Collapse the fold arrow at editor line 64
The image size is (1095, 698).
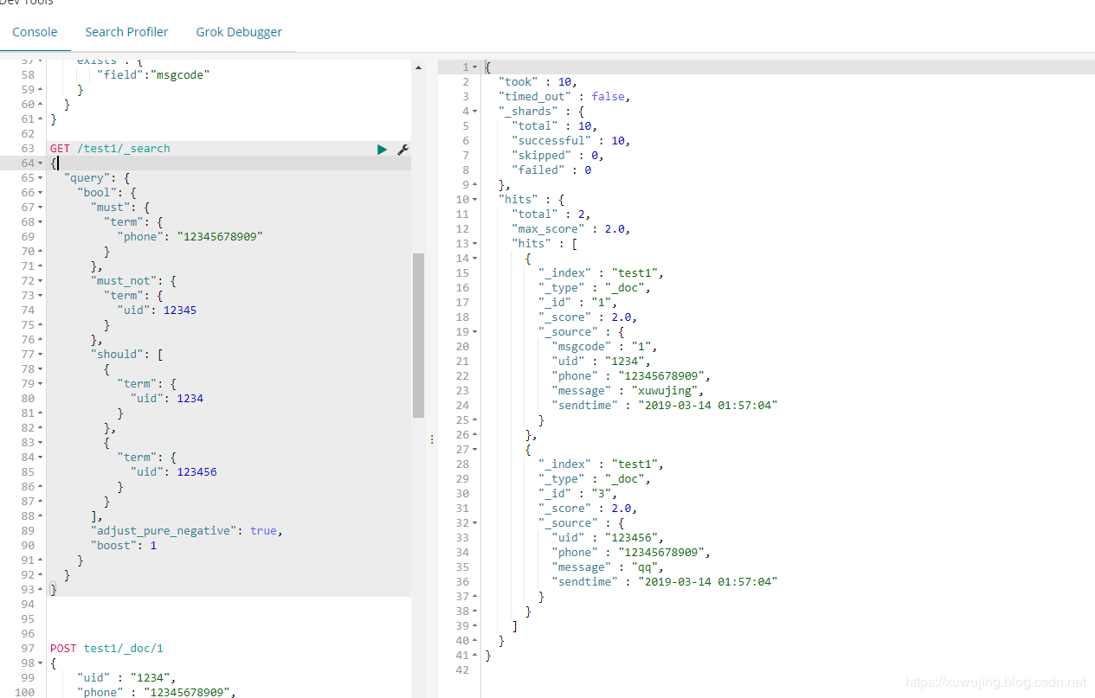pyautogui.click(x=40, y=163)
